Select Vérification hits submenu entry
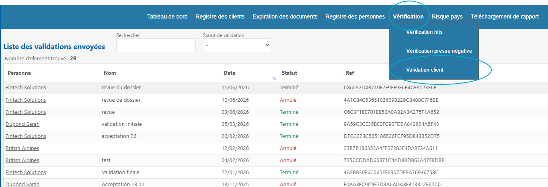The height and width of the screenshot is (187, 548). [424, 32]
